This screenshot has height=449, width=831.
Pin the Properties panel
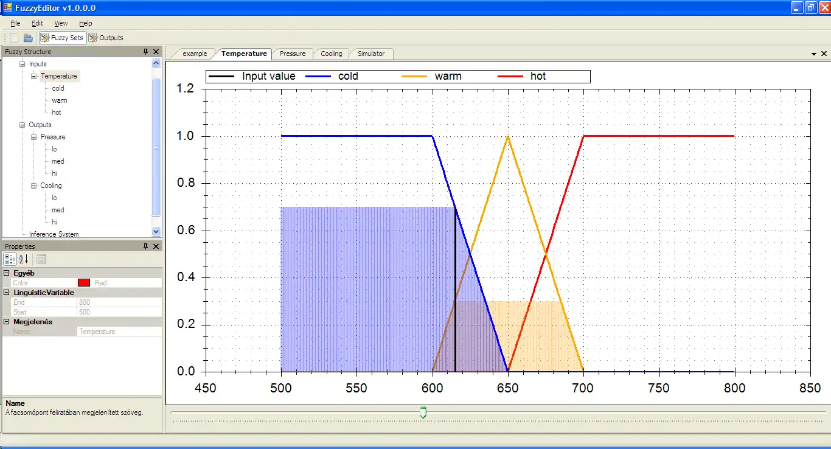click(x=146, y=246)
